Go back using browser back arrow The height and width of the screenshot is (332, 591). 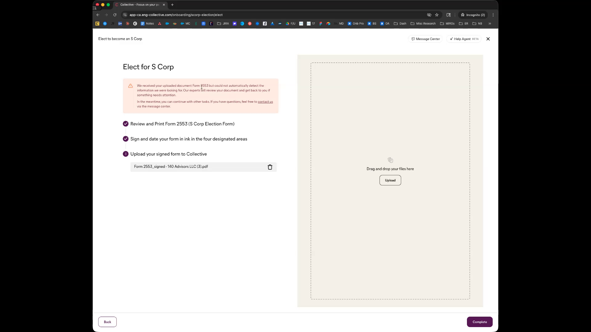(x=98, y=15)
